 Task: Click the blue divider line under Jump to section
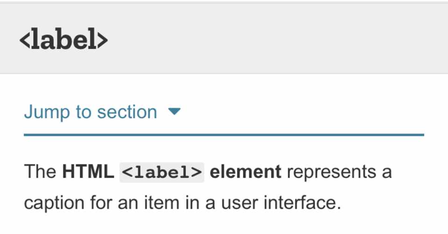[224, 135]
